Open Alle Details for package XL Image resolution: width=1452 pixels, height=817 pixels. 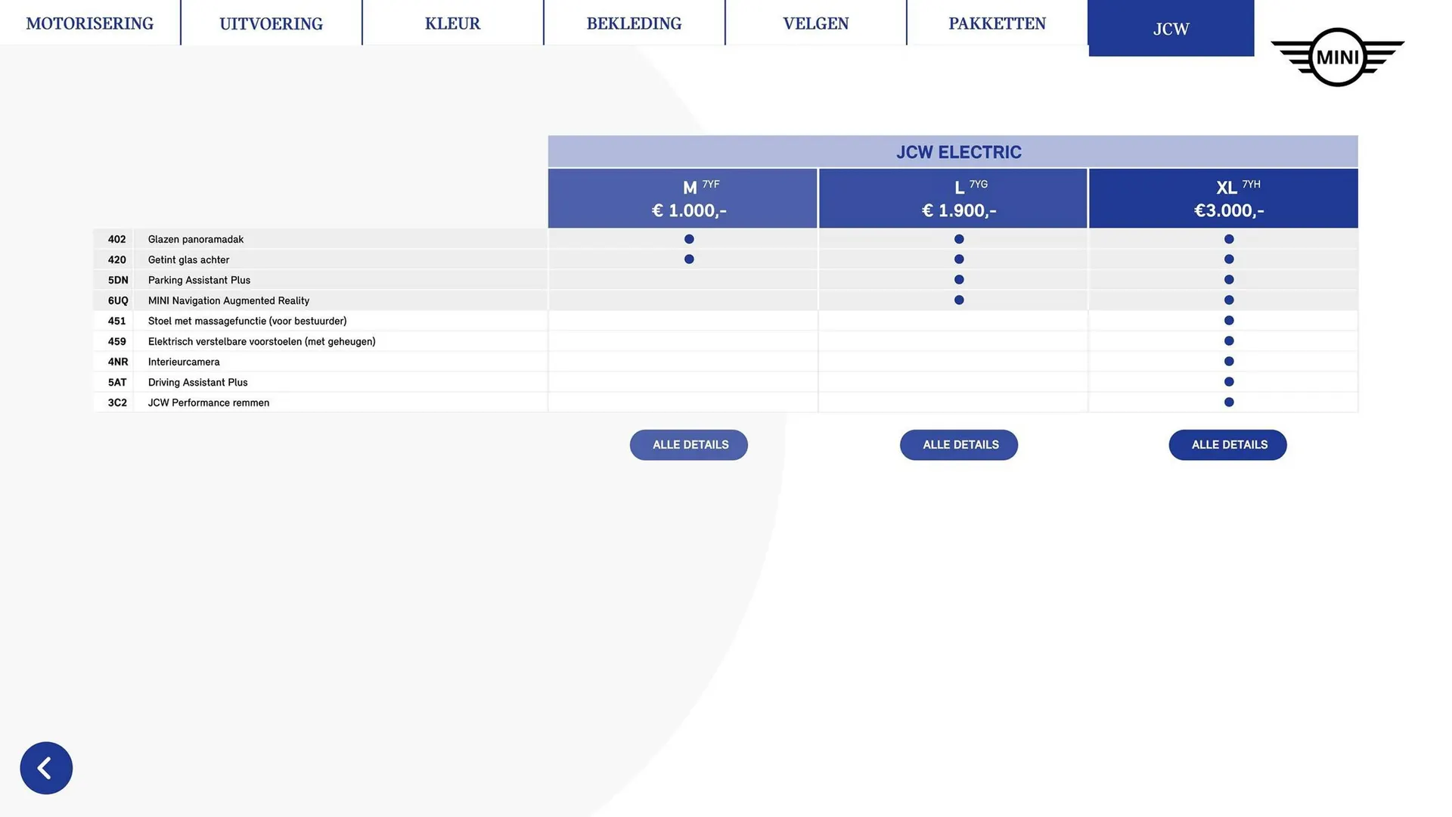[x=1227, y=445]
